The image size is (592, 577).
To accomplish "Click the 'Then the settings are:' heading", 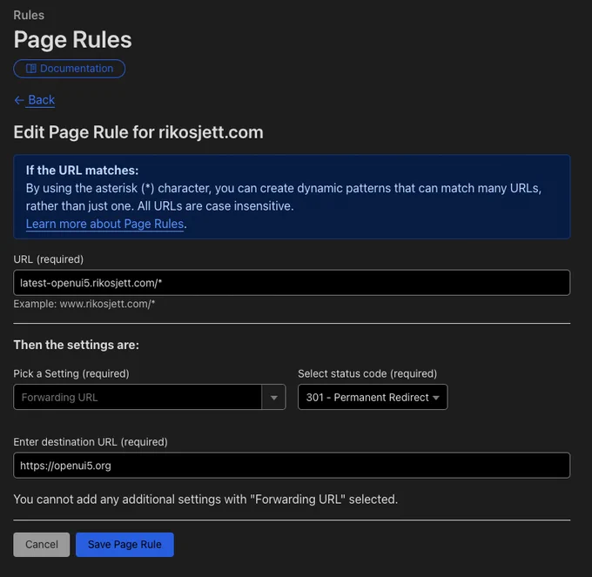I will point(77,345).
